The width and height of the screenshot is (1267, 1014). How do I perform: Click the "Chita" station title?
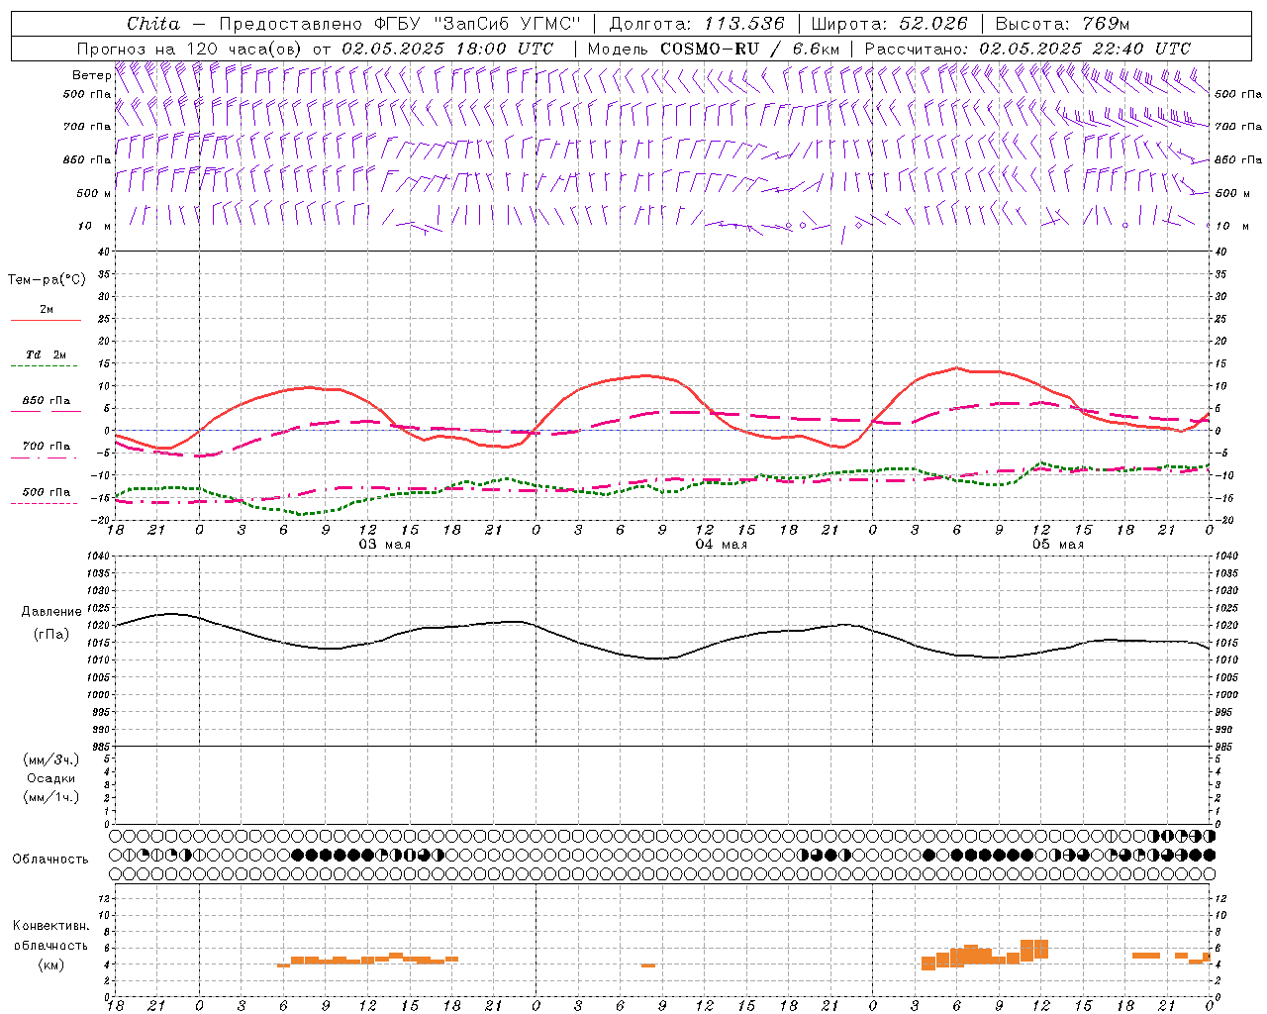pyautogui.click(x=153, y=24)
